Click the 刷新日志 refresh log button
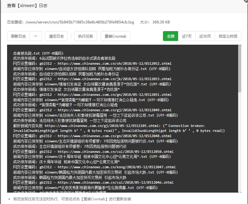Viewport: 248px width, 204px height. pos(19,36)
